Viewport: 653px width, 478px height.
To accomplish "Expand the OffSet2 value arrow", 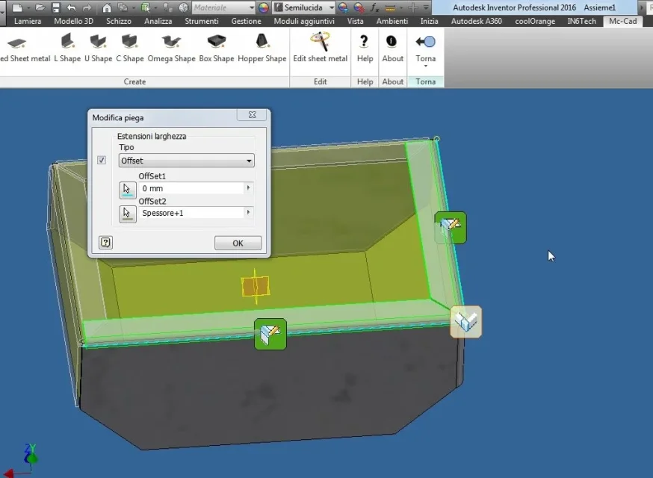I will pos(249,212).
